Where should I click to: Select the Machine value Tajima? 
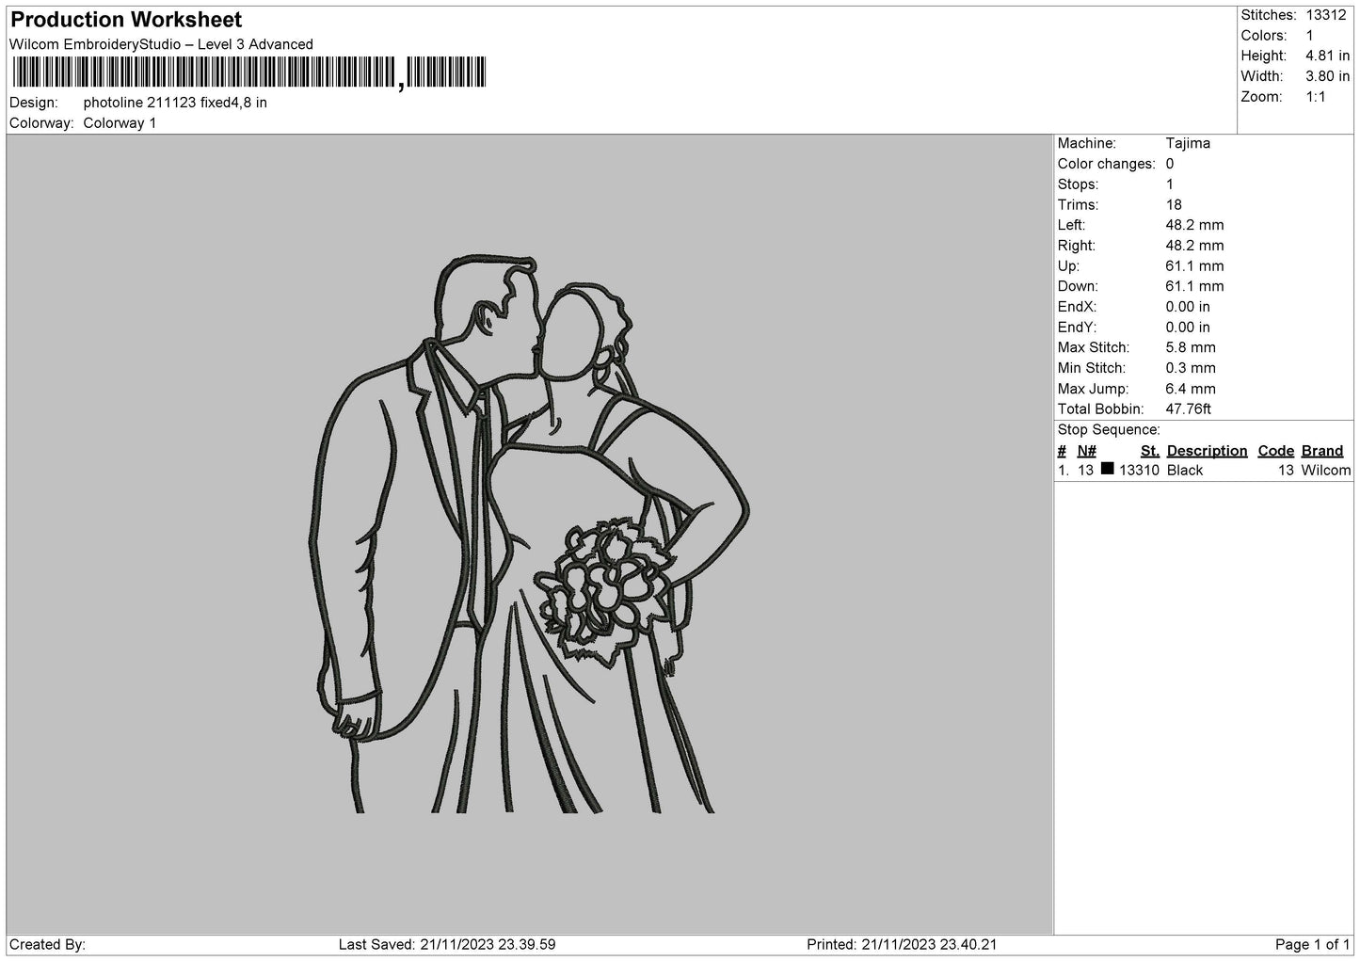[x=1188, y=143]
